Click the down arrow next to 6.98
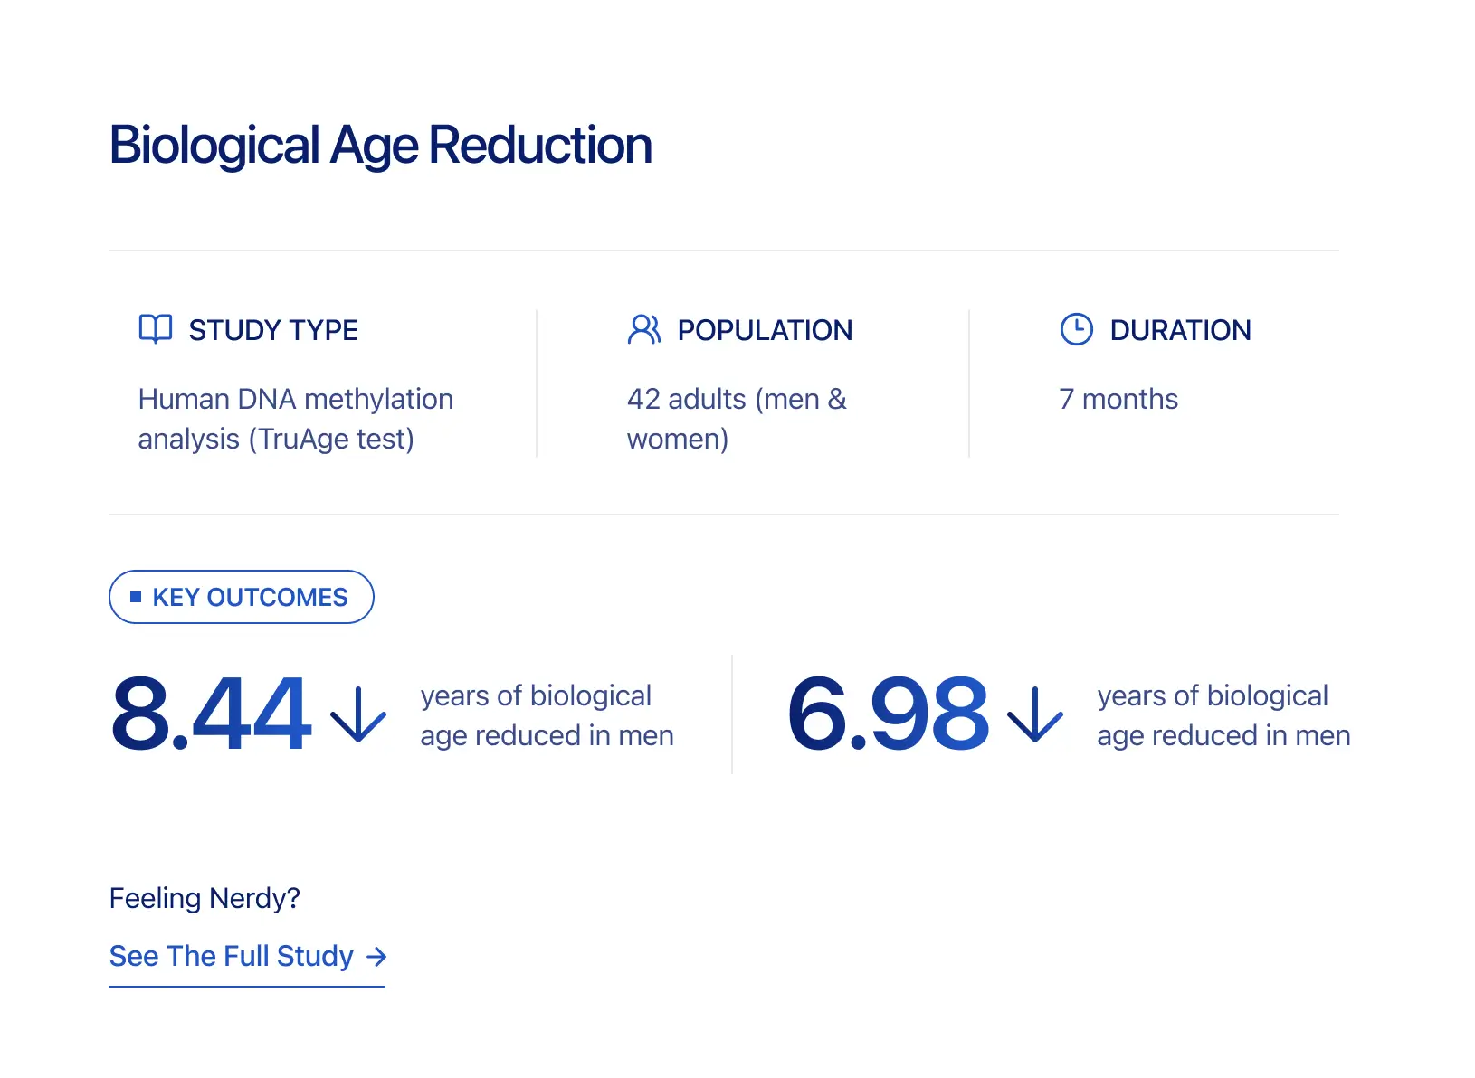 tap(1034, 714)
